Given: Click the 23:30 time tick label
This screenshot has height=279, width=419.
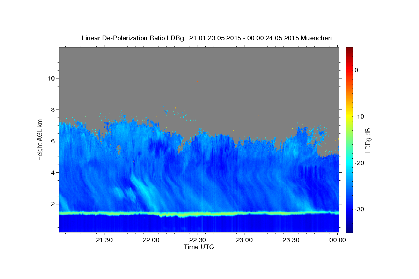Looking at the screenshot, I should point(291,240).
